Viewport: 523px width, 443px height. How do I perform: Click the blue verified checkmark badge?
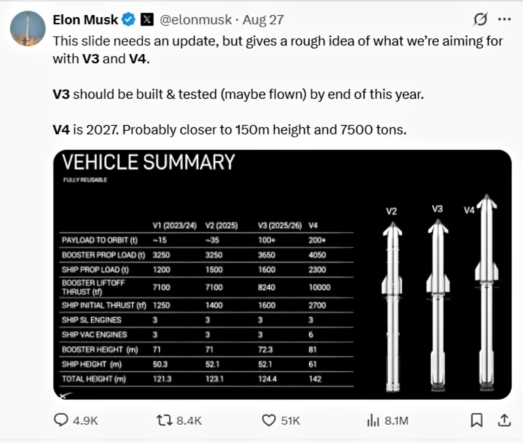point(129,20)
